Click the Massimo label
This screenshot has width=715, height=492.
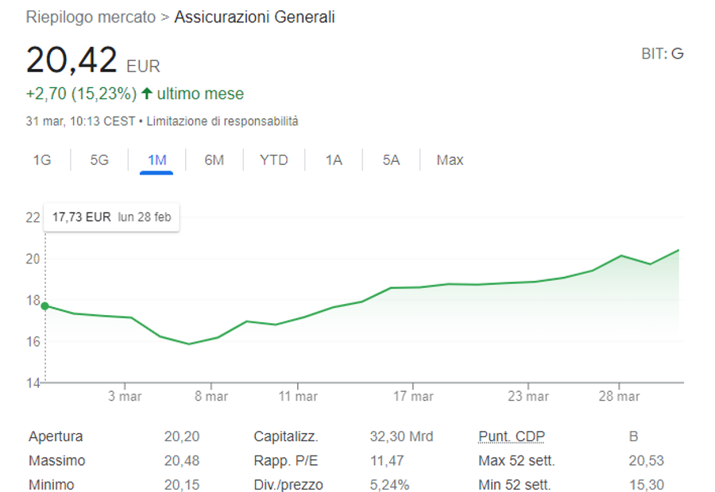pyautogui.click(x=56, y=460)
